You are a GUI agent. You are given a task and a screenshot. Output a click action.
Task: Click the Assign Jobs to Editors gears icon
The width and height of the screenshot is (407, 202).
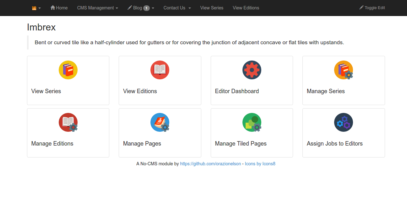point(343,122)
